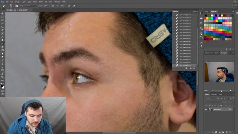Open the brush preset picker dropdown

point(13,6)
